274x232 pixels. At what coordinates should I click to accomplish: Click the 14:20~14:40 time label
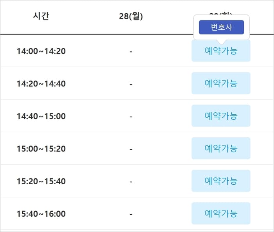41,84
